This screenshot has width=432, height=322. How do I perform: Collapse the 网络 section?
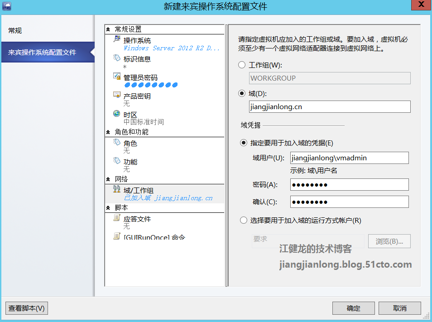[108, 179]
